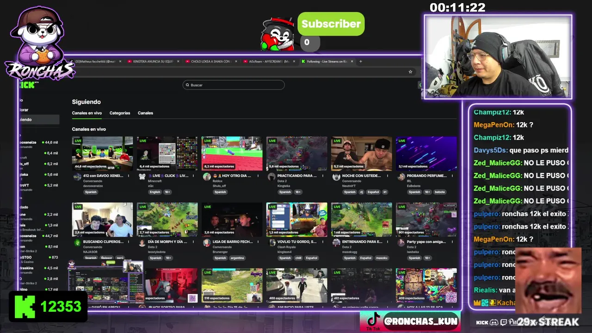This screenshot has height=333, width=592.
Task: Open the 'NOCHE CON USTEDES' stream thumbnail
Action: pyautogui.click(x=361, y=154)
